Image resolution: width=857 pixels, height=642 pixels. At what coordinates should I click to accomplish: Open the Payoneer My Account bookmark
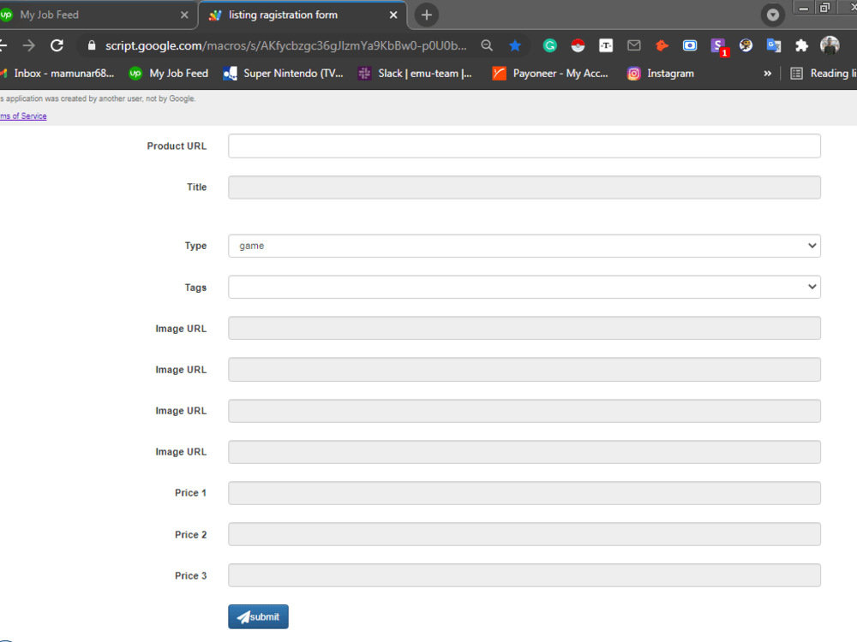click(550, 73)
